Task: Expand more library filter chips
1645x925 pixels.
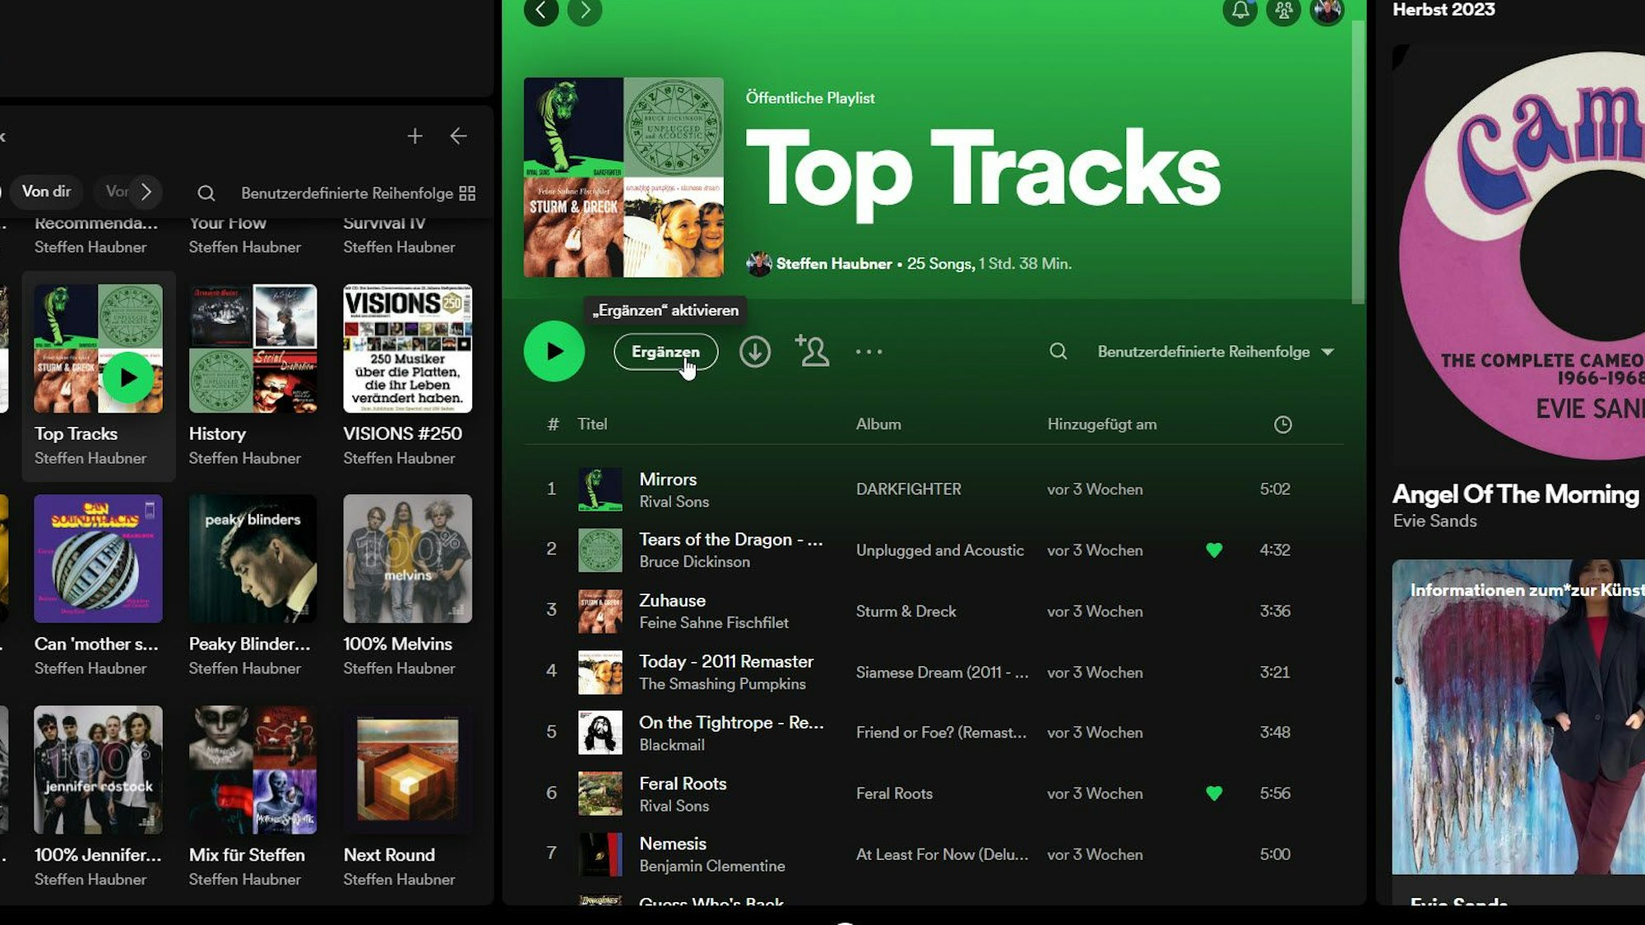Action: click(x=146, y=192)
